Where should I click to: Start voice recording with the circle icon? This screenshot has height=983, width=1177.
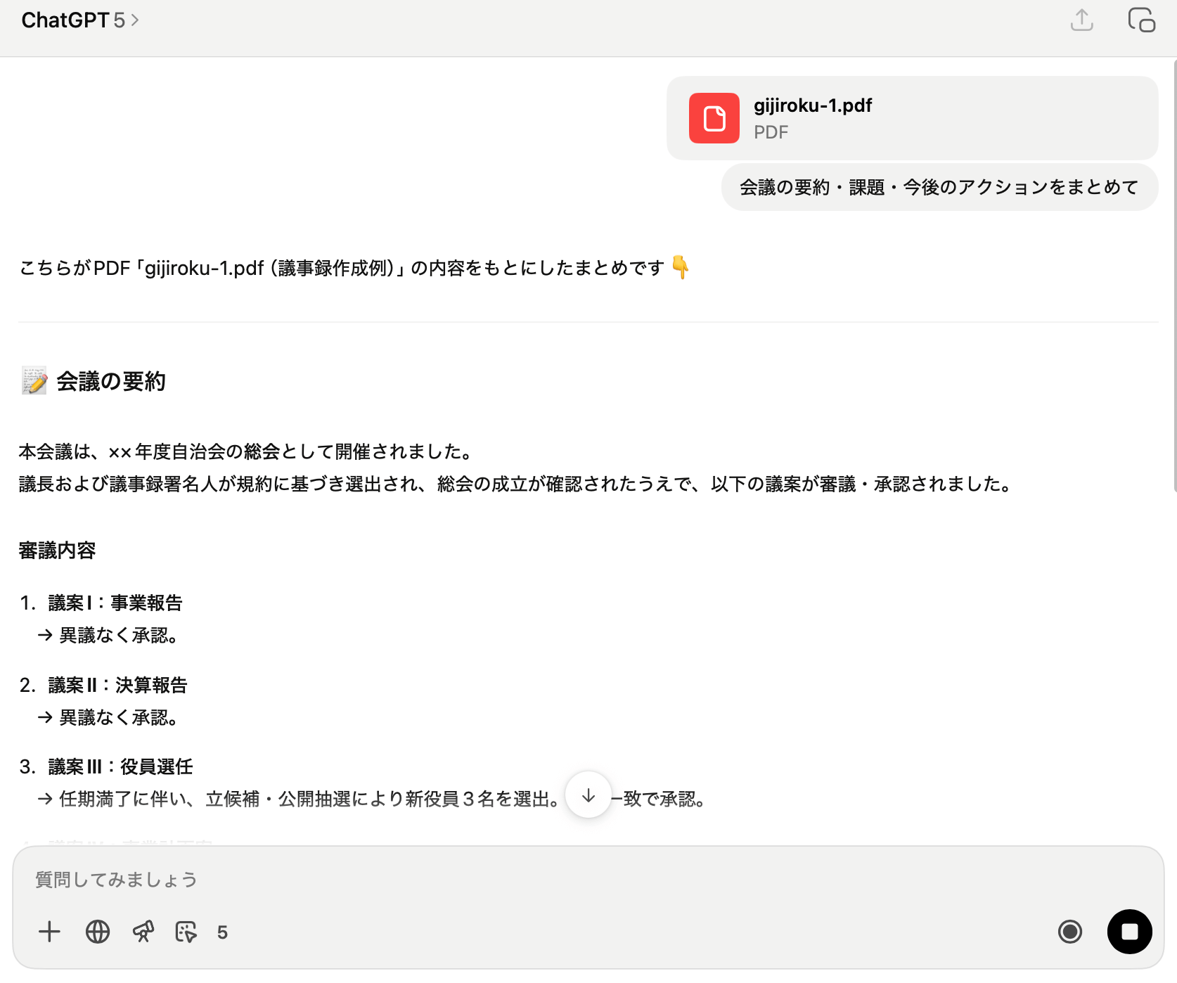[x=1069, y=932]
